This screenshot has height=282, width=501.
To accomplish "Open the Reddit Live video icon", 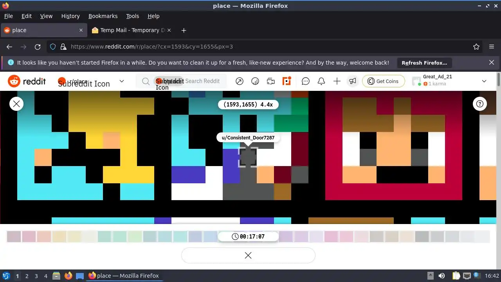I will point(271,81).
